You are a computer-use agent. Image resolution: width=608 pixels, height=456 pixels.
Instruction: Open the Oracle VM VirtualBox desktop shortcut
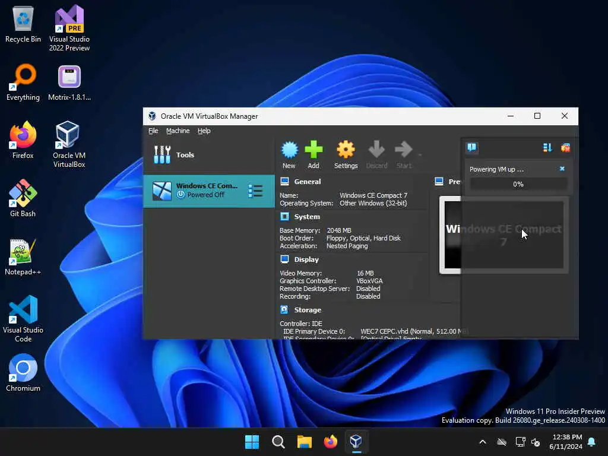pos(69,144)
